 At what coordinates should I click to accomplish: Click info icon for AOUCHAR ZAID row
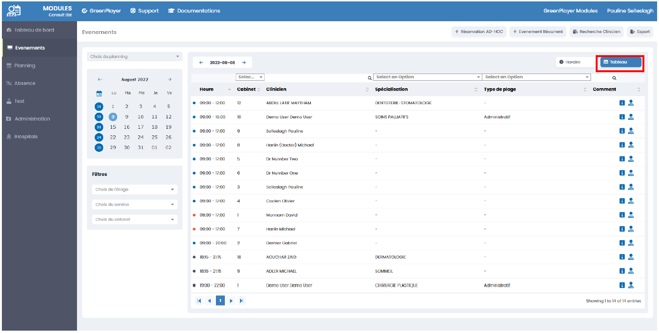pyautogui.click(x=622, y=257)
